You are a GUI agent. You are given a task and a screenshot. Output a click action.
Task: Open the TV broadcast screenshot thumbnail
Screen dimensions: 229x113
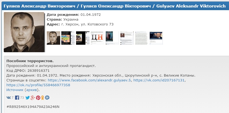pos(156,38)
